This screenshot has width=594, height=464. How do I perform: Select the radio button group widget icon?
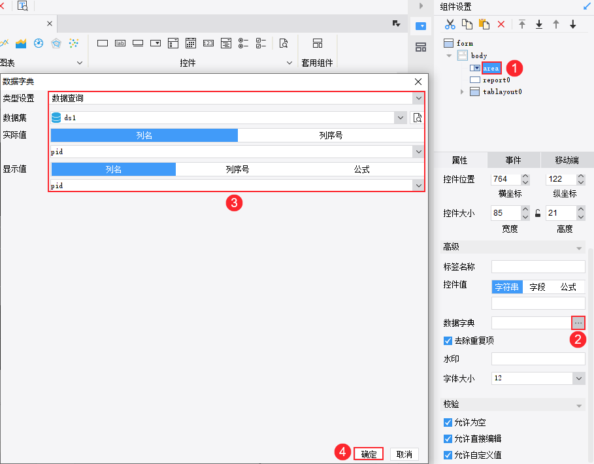tap(243, 43)
